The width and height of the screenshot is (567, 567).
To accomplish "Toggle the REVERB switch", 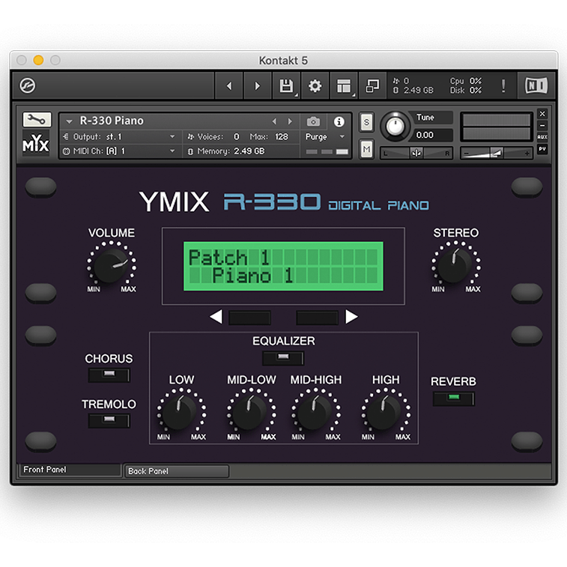I will [x=453, y=398].
